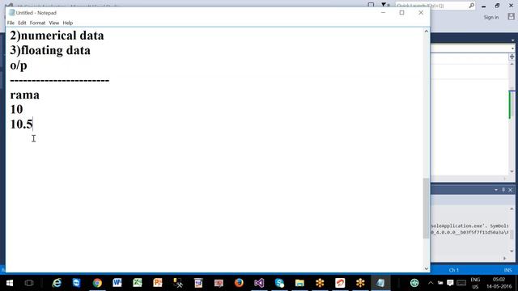The height and width of the screenshot is (291, 518).
Task: Click the Notepad vertical scrollbar thumb
Action: [x=427, y=209]
